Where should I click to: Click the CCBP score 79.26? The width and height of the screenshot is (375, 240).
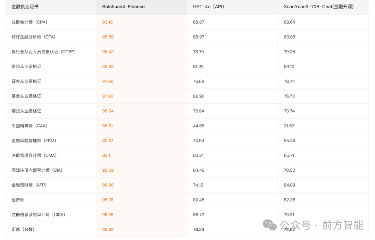coord(289,52)
